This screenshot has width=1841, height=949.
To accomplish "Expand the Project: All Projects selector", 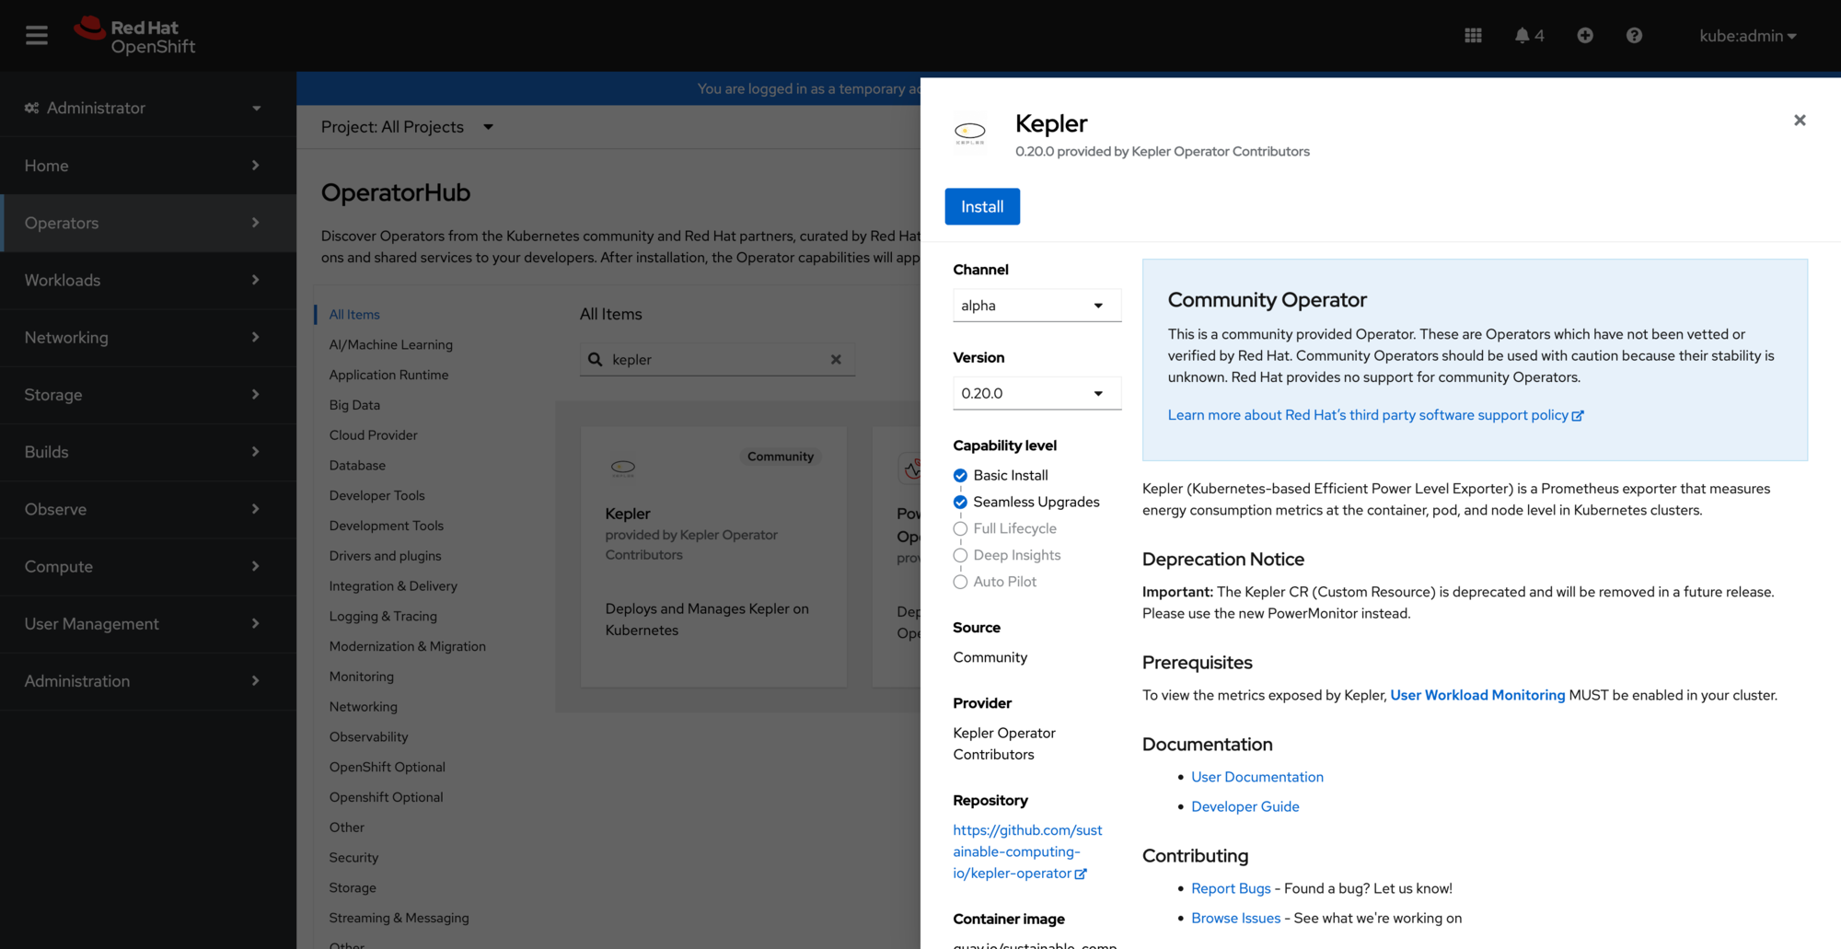I will tap(408, 126).
